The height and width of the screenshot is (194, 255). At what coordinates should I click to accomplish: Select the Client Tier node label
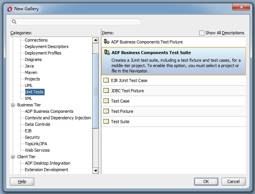[26, 157]
